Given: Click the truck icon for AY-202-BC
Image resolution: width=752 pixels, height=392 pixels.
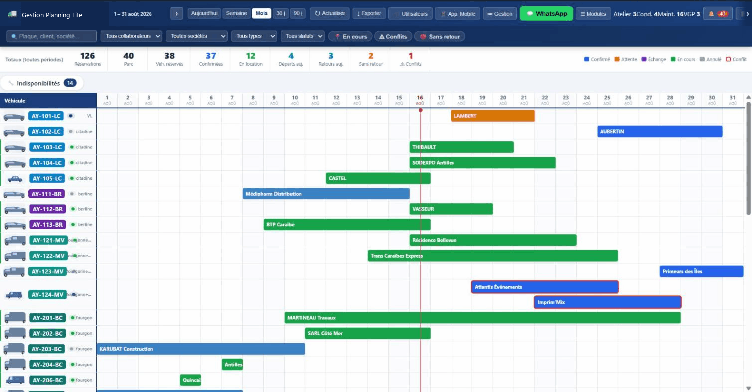Looking at the screenshot, I should 15,333.
